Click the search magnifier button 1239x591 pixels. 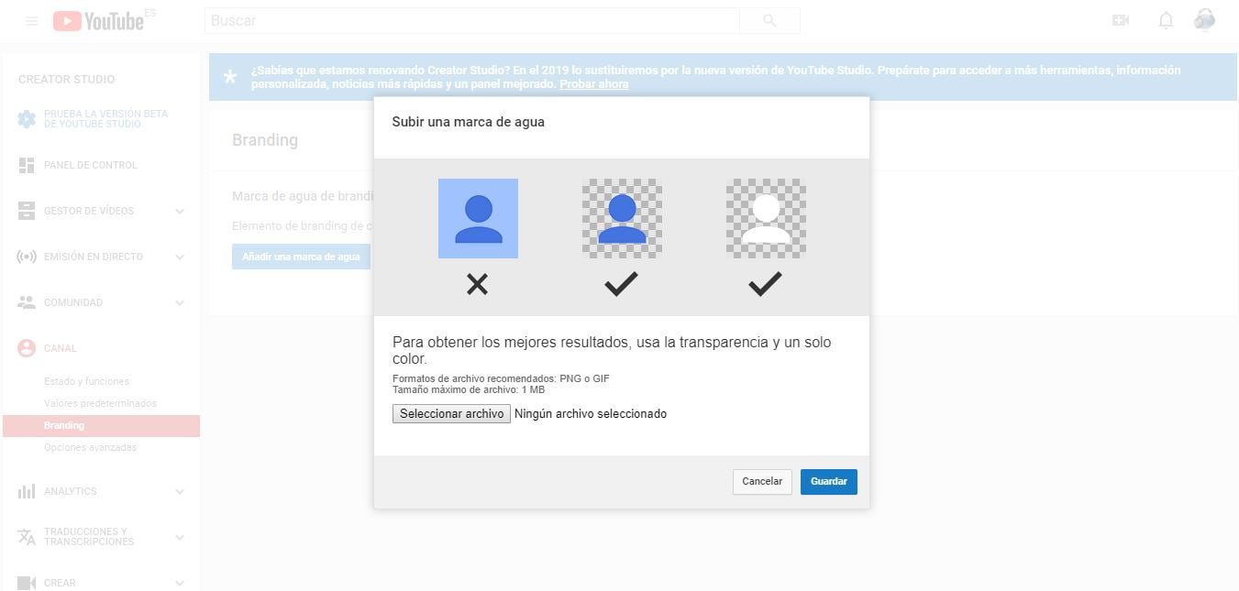click(769, 20)
